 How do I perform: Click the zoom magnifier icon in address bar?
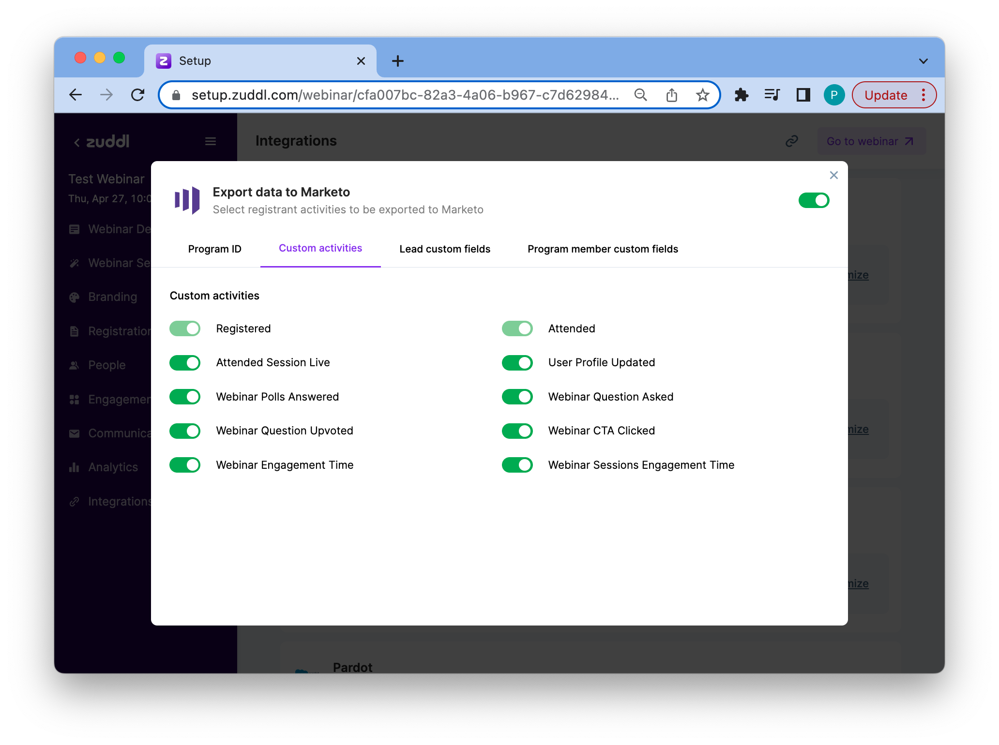pos(640,95)
